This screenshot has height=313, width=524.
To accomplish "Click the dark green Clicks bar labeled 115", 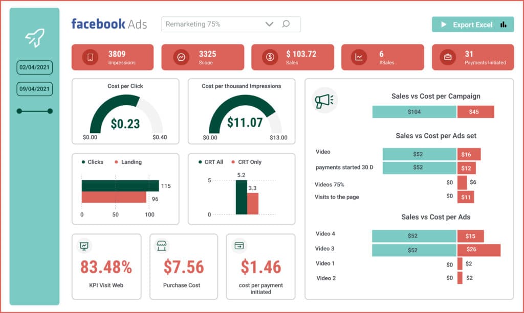I will point(120,186).
